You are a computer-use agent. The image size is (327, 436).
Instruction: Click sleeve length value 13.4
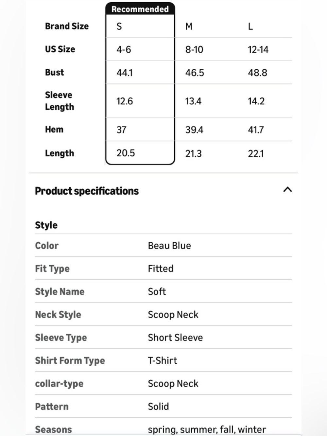click(193, 101)
